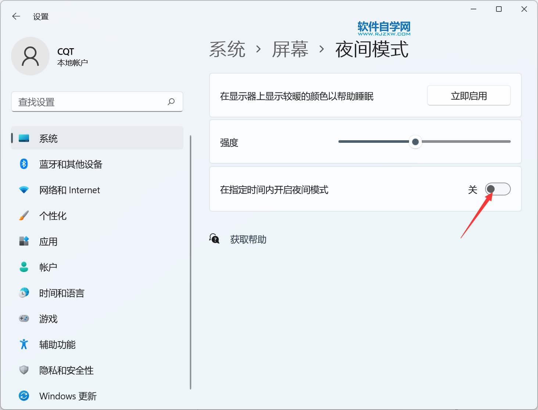This screenshot has width=538, height=410.
Task: Select the Personalization (个性化) paintbrush icon
Action: pos(24,216)
